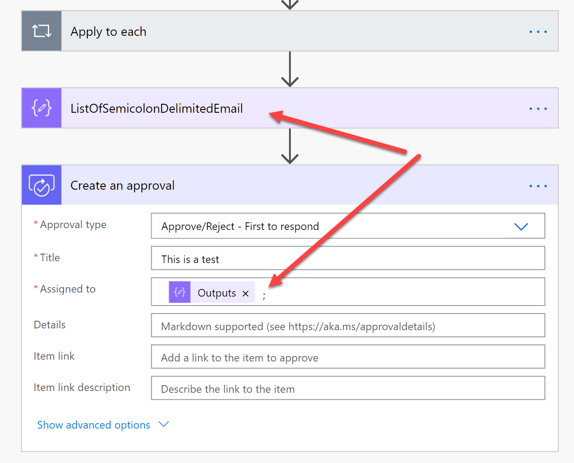Screen dimensions: 574x463
Task: Open the Apply to each ellipsis menu
Action: point(538,32)
